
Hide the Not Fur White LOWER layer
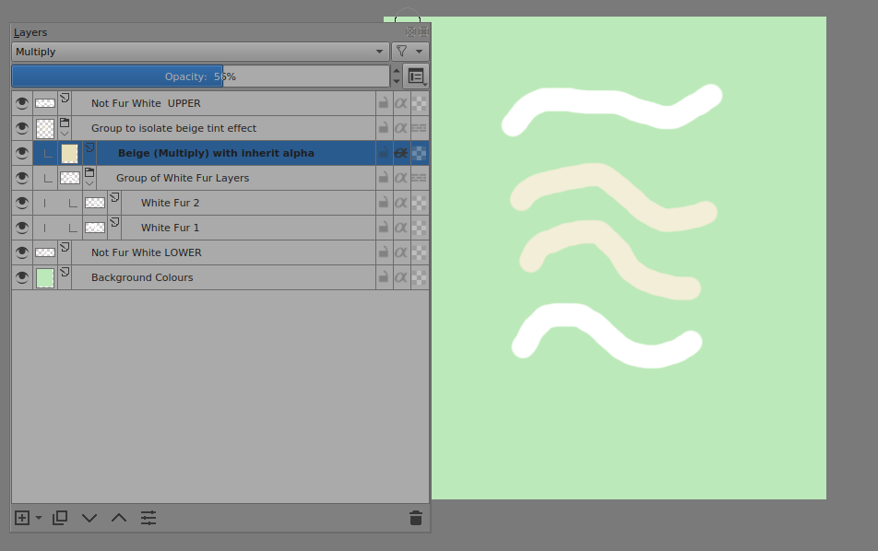click(x=22, y=252)
